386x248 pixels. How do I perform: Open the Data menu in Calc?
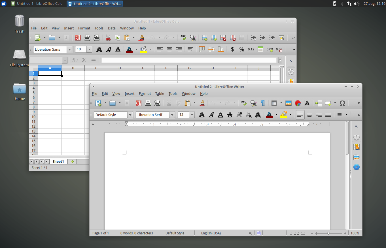click(x=111, y=28)
